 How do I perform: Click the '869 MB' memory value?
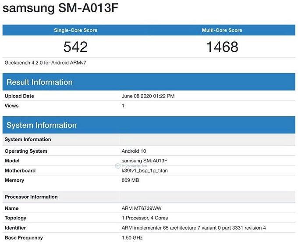coord(131,180)
